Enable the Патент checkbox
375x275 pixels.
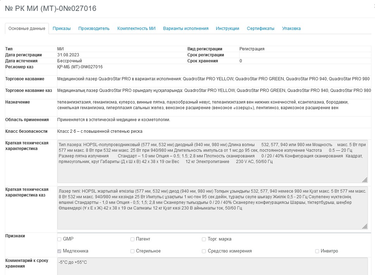point(133,239)
